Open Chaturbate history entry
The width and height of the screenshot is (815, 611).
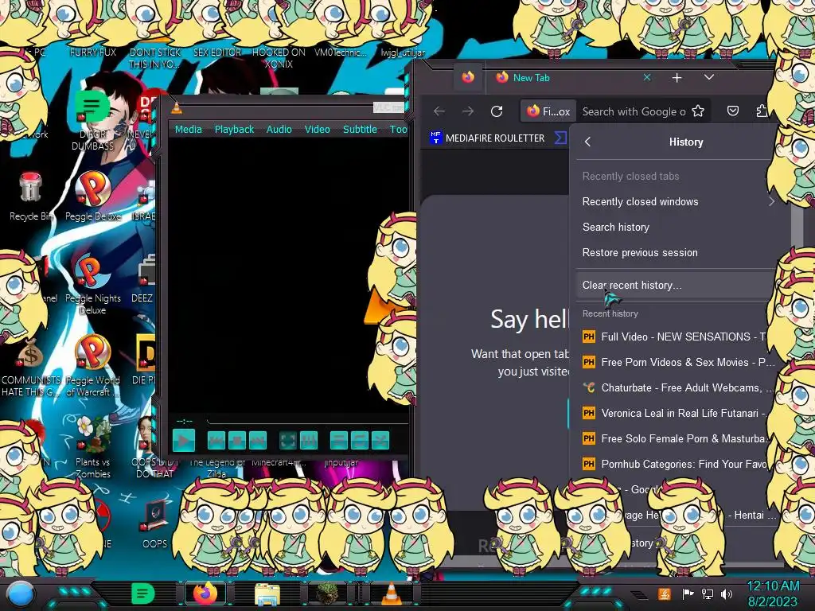tap(677, 387)
